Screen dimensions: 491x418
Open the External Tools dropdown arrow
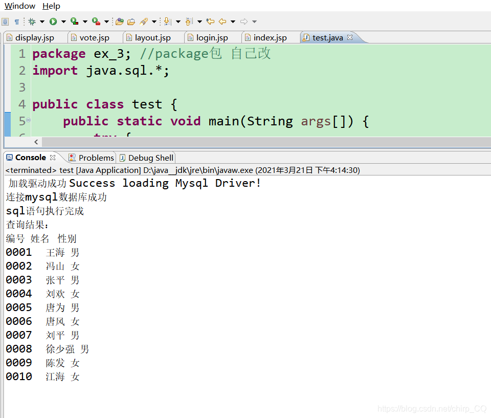pyautogui.click(x=106, y=21)
